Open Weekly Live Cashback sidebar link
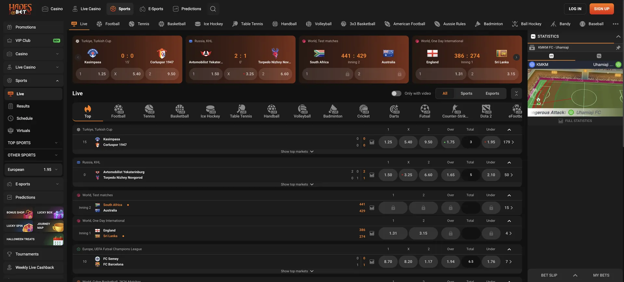 [33, 267]
